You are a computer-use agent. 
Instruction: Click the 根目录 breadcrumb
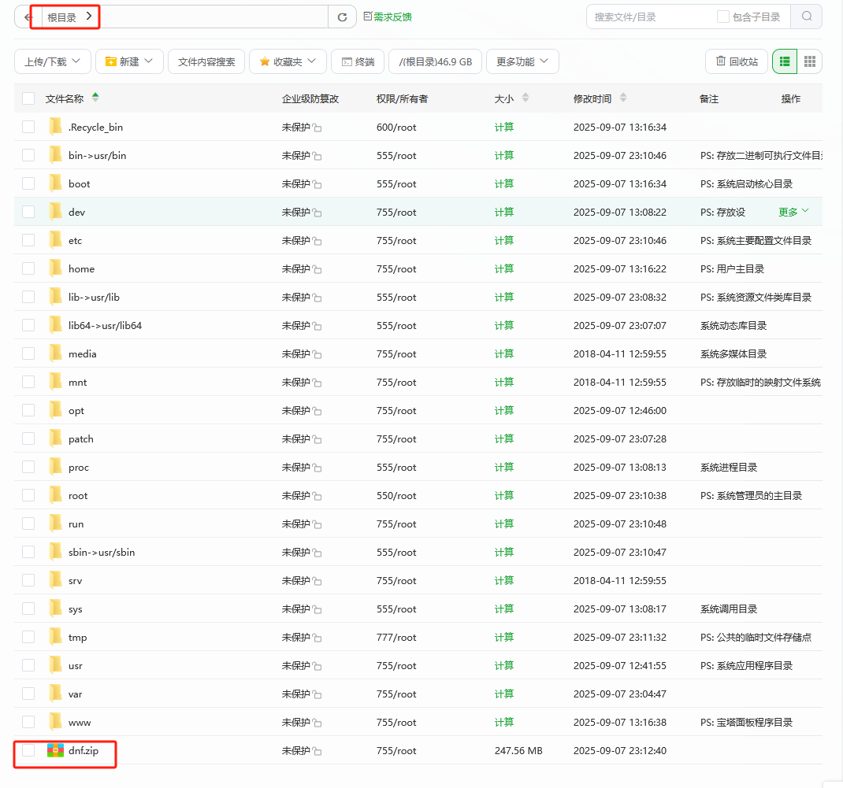pos(61,17)
